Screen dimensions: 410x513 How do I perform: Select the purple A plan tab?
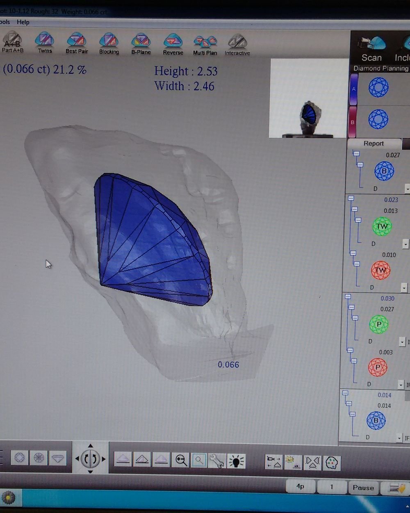coord(353,89)
